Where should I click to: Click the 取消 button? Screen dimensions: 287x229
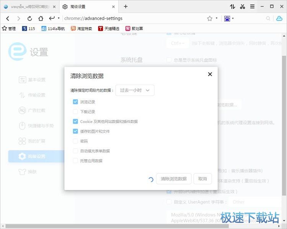click(202, 179)
